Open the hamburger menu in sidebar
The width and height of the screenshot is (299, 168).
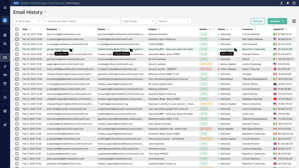point(5,7)
